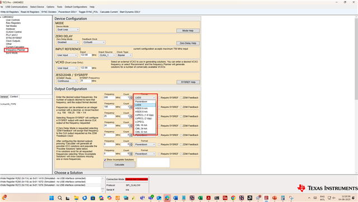Select Clock Outputs in device tree
This screenshot has height=202, width=358.
(13, 41)
